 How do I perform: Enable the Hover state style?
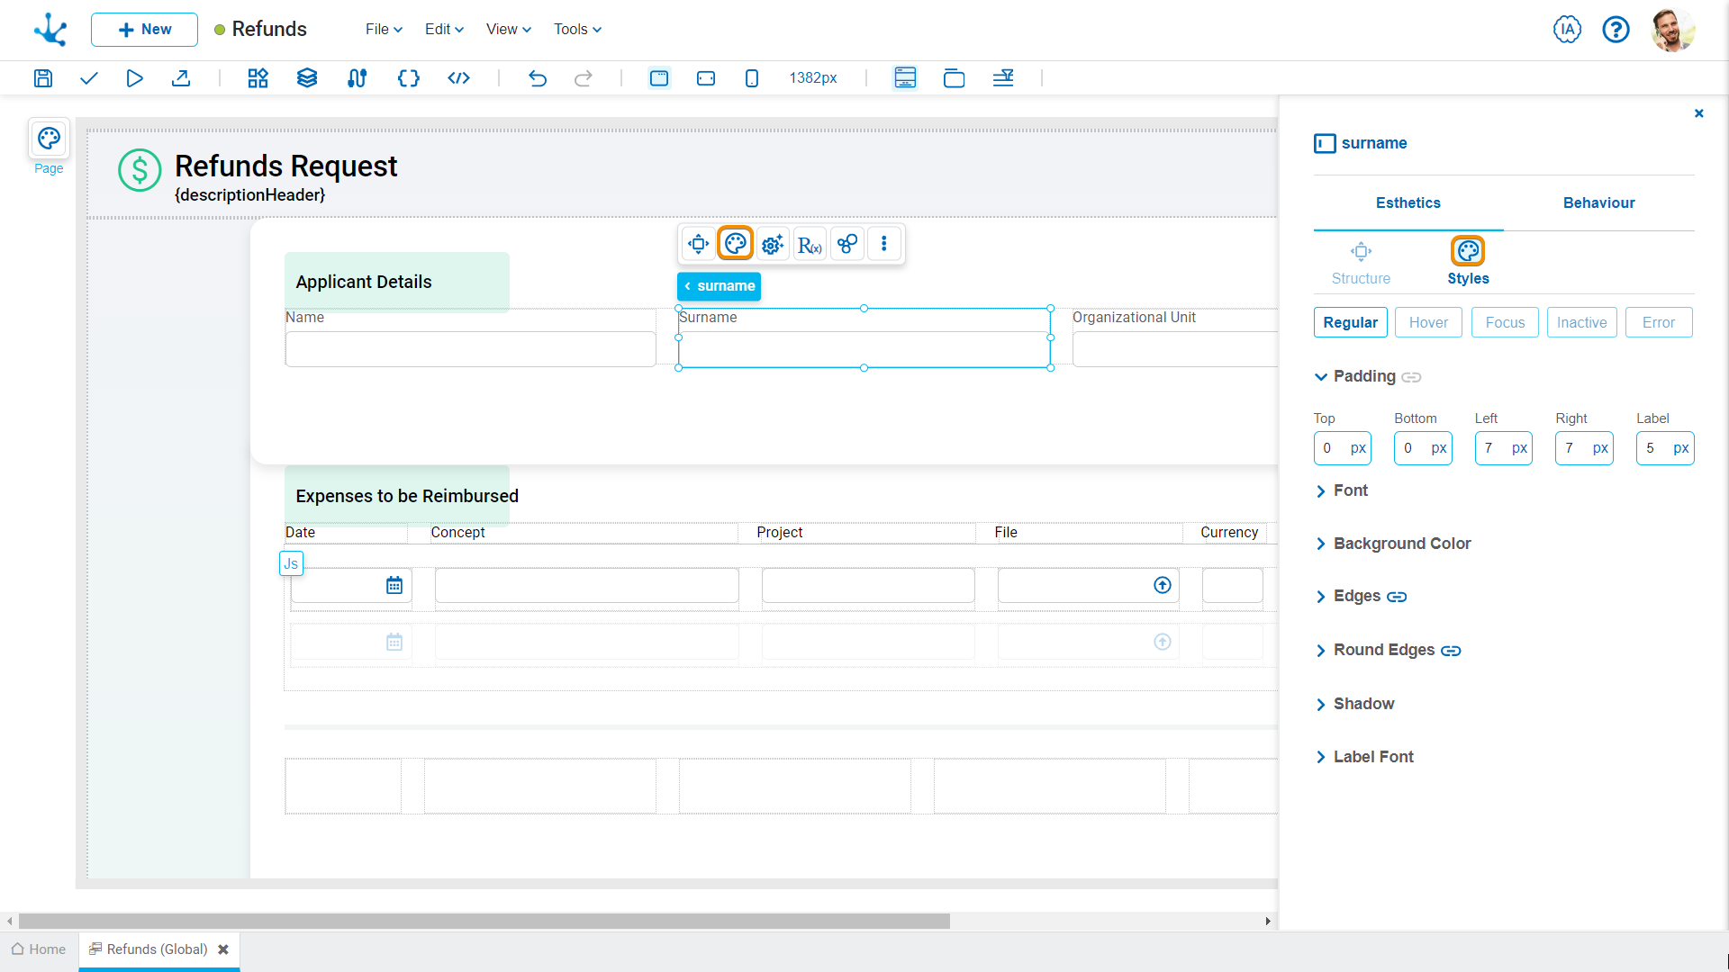pyautogui.click(x=1427, y=321)
